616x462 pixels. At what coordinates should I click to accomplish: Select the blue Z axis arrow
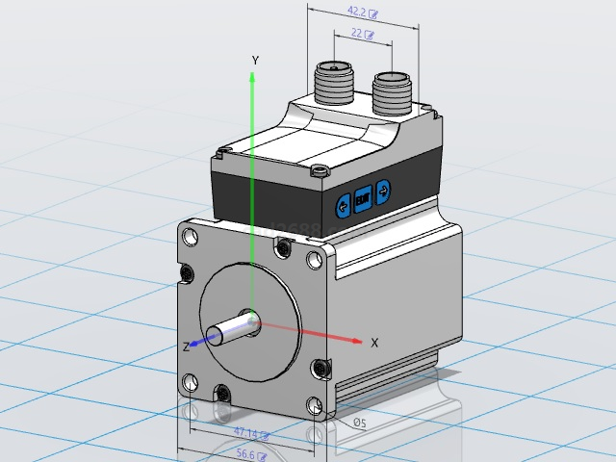(x=193, y=343)
